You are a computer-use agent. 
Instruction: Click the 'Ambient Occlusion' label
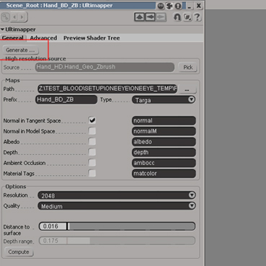point(25,163)
